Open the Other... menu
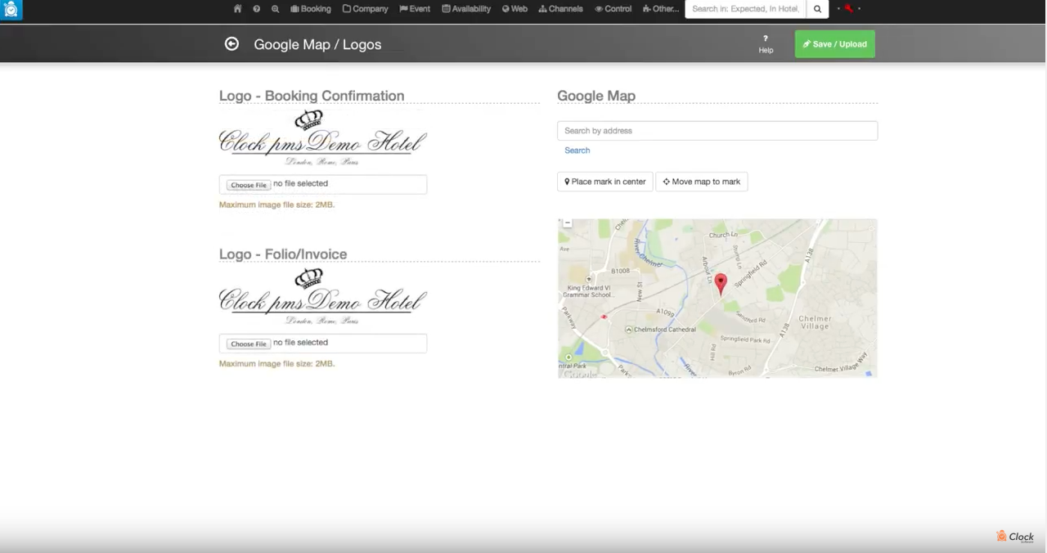 660,9
